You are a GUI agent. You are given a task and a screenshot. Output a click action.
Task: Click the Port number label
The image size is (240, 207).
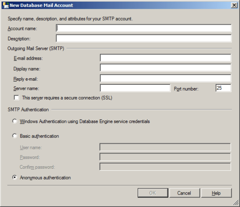point(186,89)
